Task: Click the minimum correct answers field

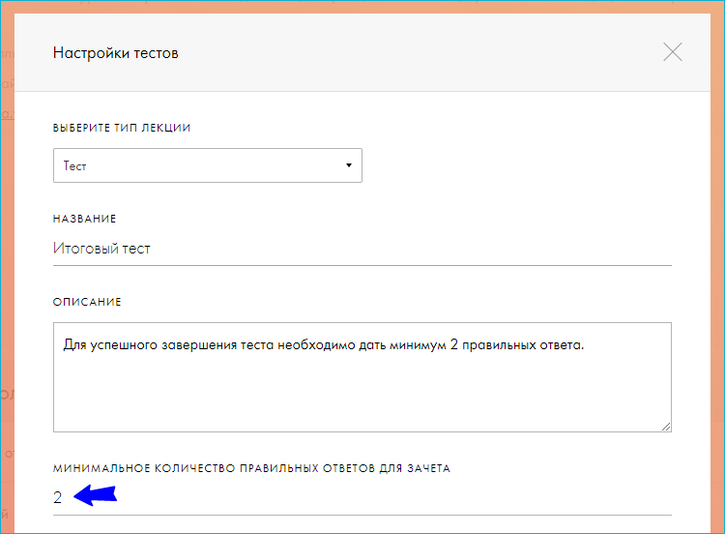Action: coord(362,498)
